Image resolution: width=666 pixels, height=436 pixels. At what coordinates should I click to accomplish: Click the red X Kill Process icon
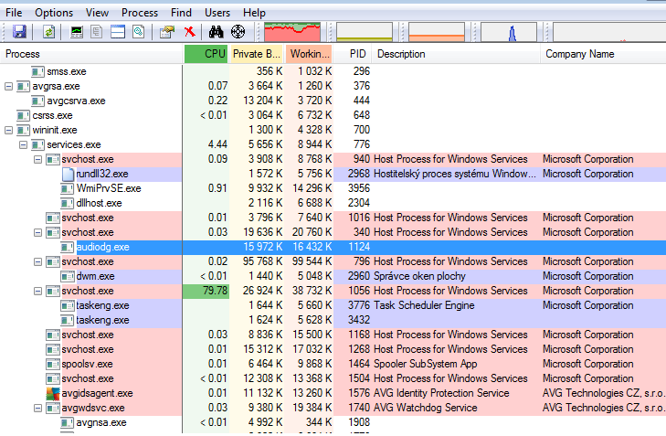pyautogui.click(x=189, y=32)
